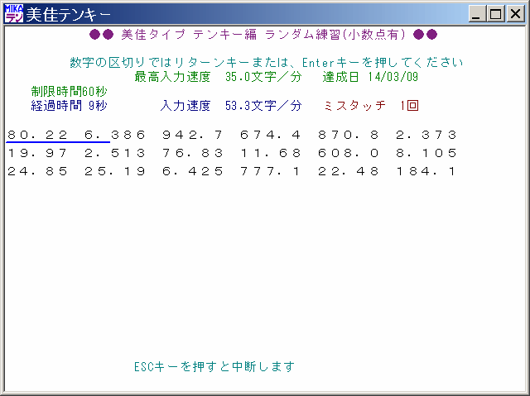Viewport: 530px width, 396px height.
Task: Click the MIKA app icon in title bar
Action: (x=14, y=13)
